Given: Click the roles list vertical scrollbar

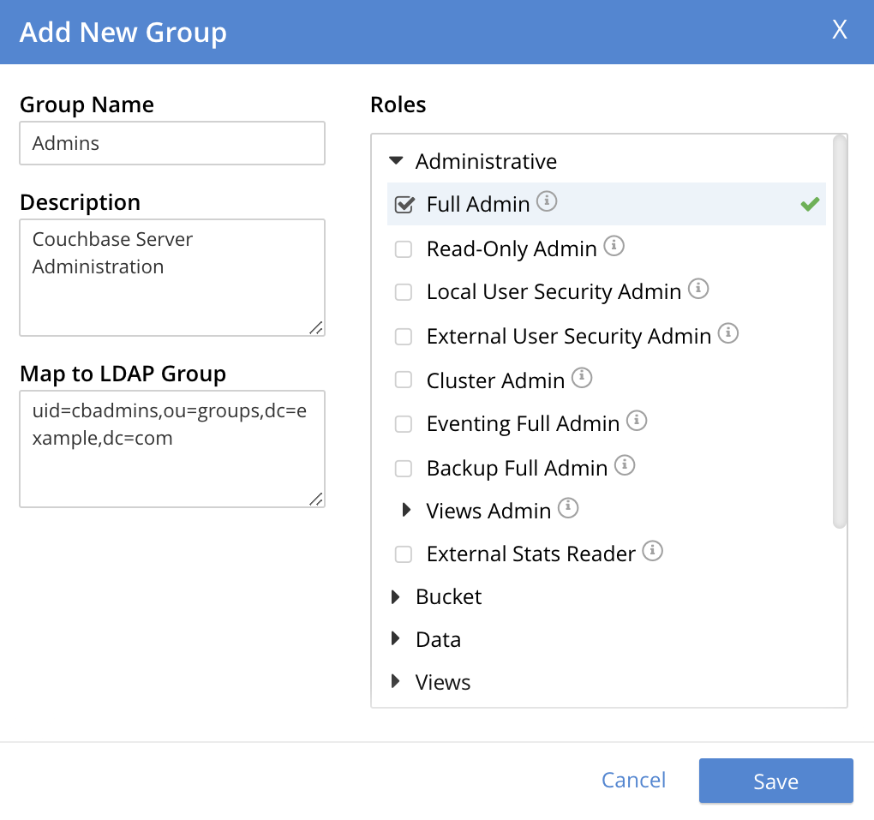Looking at the screenshot, I should 840,334.
